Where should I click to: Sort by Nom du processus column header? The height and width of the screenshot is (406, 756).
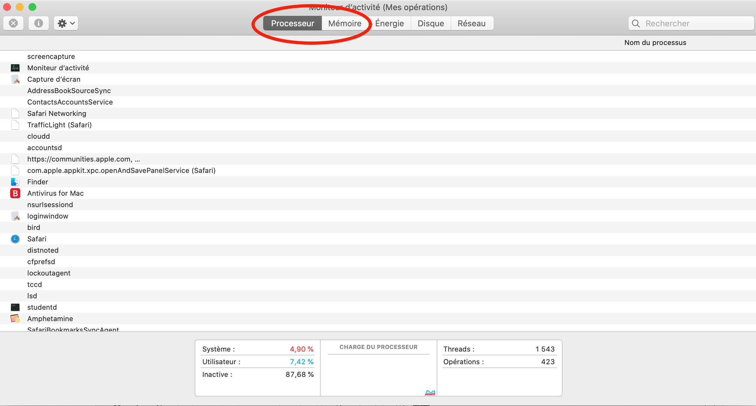(655, 42)
